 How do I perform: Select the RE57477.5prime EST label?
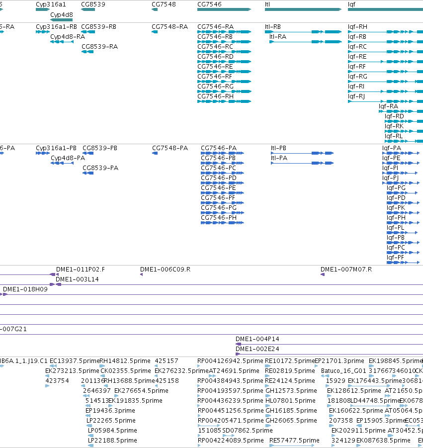(x=294, y=441)
